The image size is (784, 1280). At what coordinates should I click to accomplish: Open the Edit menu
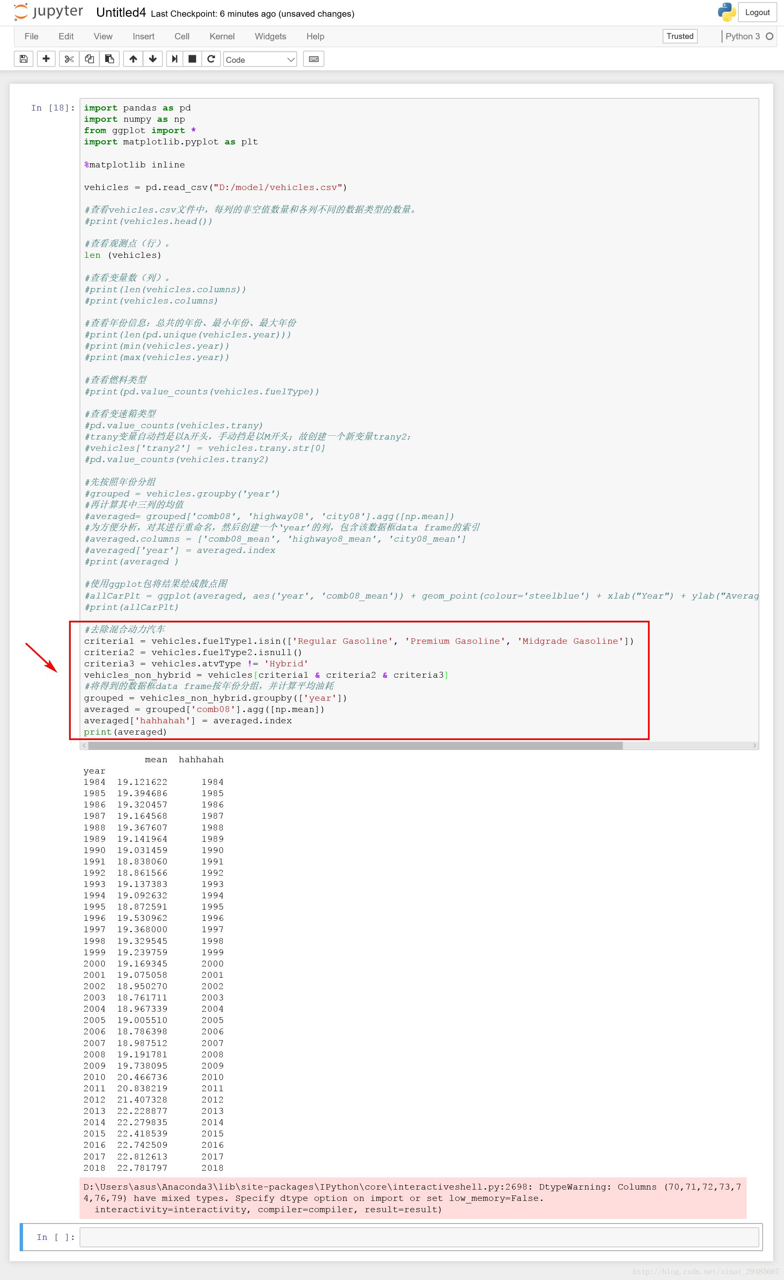66,36
